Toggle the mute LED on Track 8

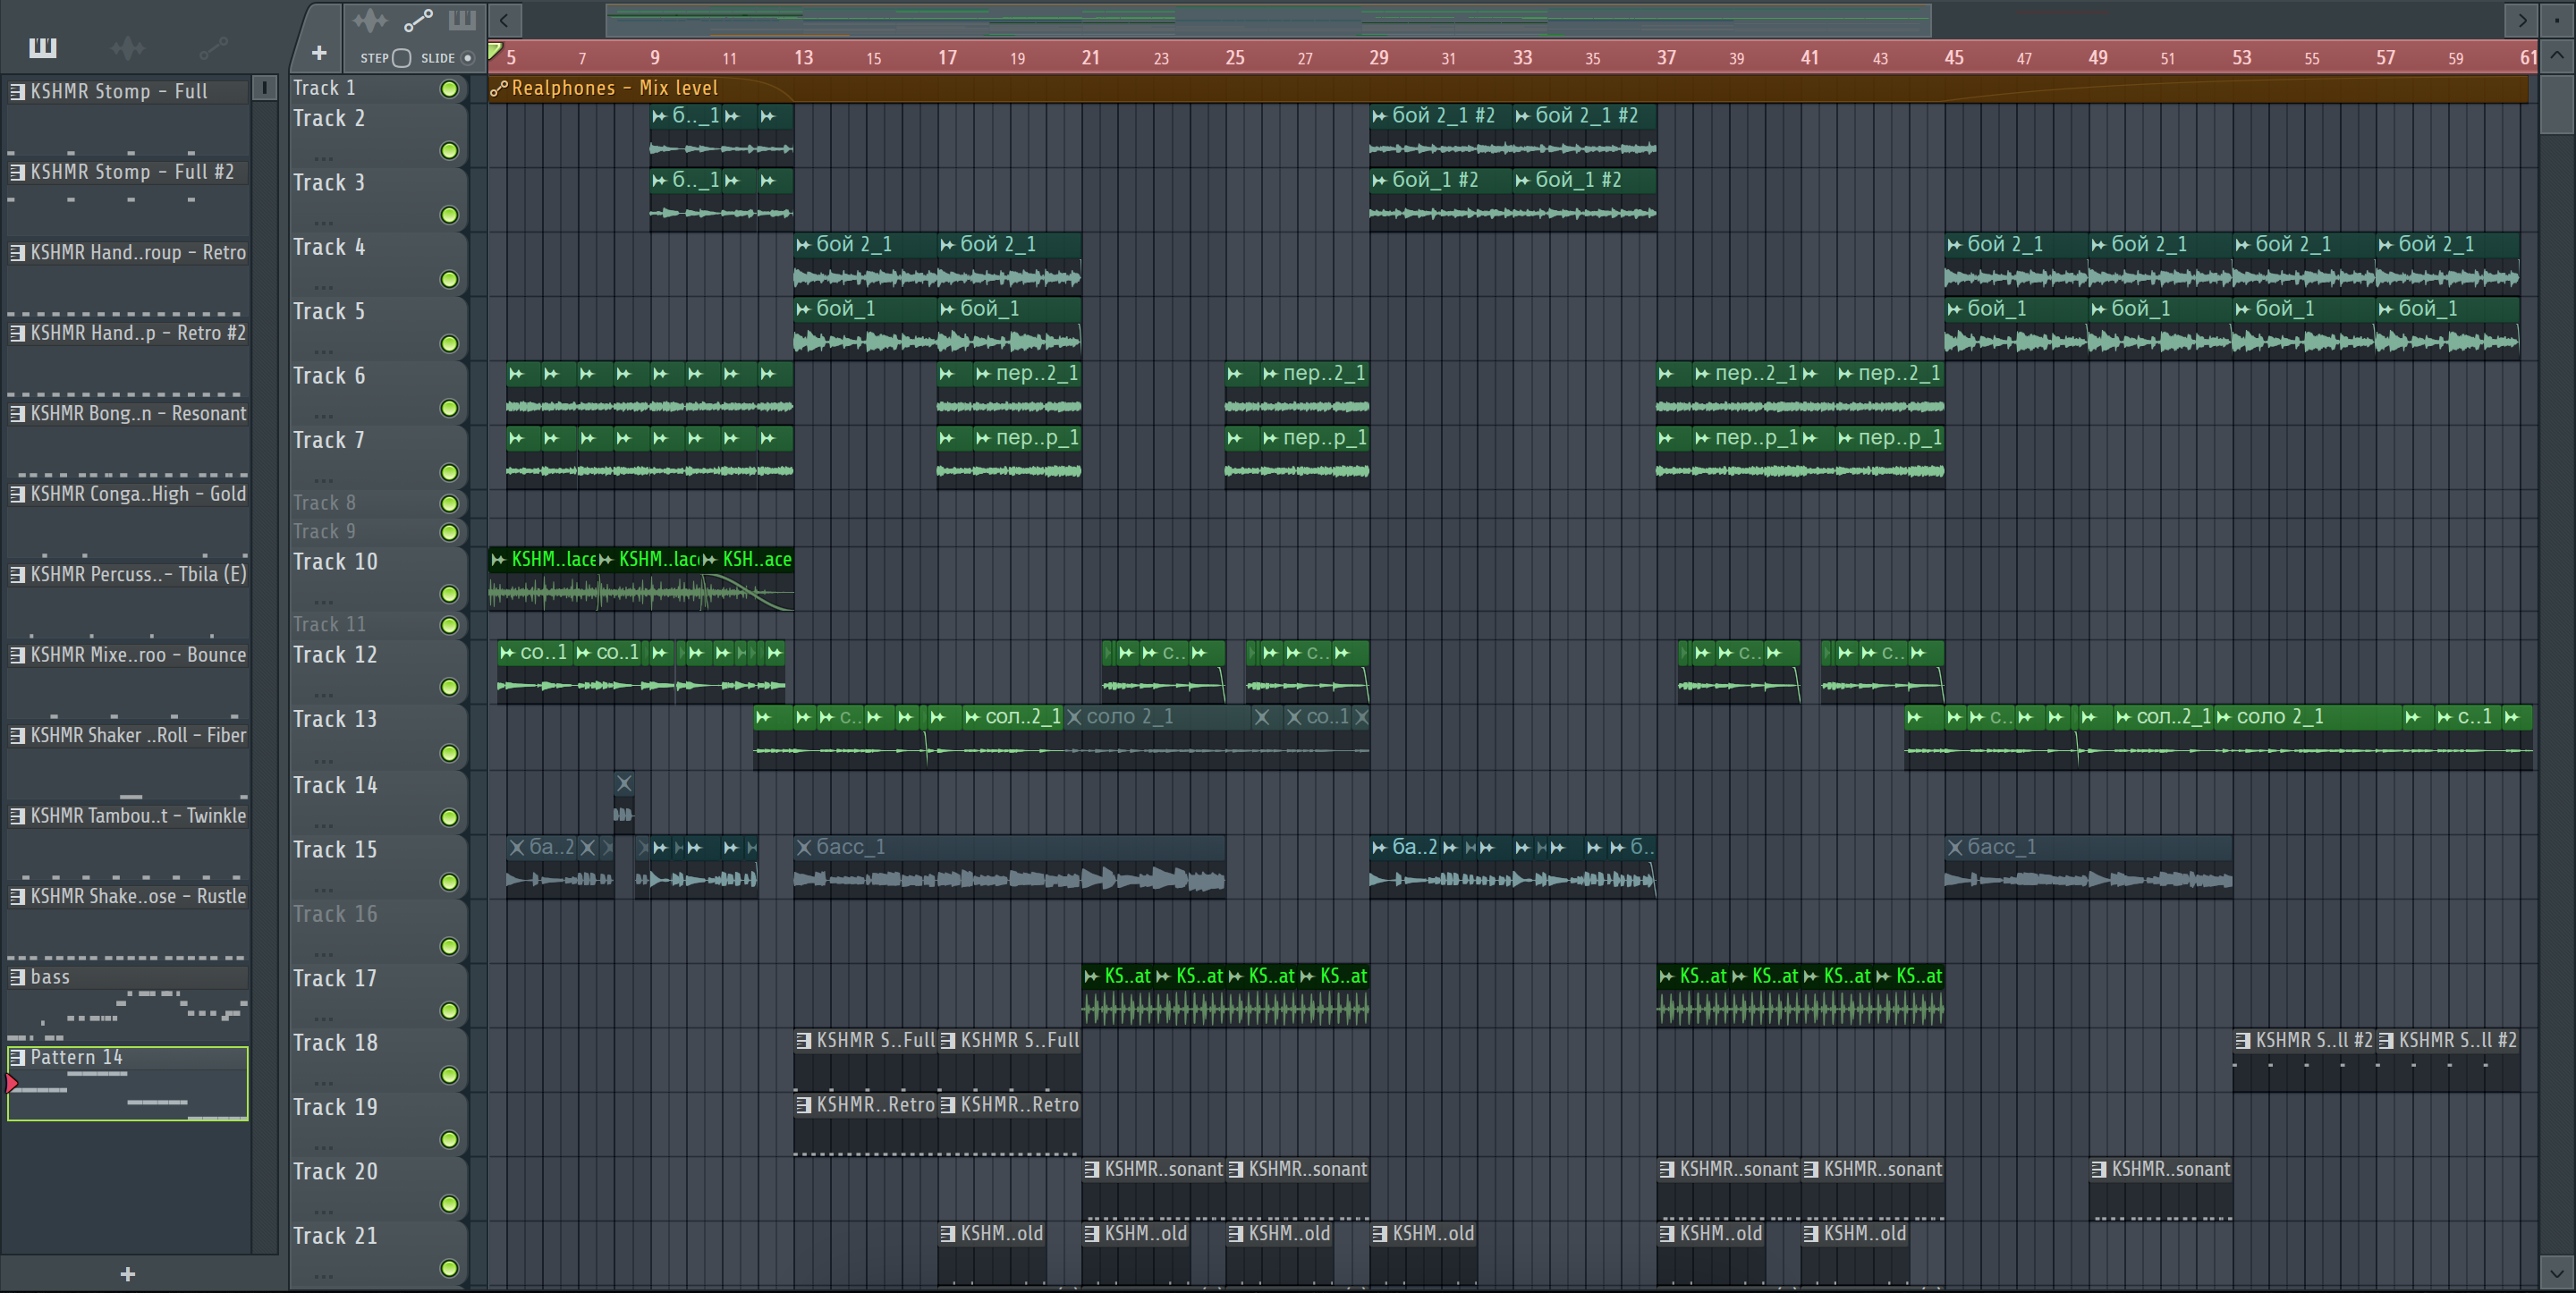(450, 503)
